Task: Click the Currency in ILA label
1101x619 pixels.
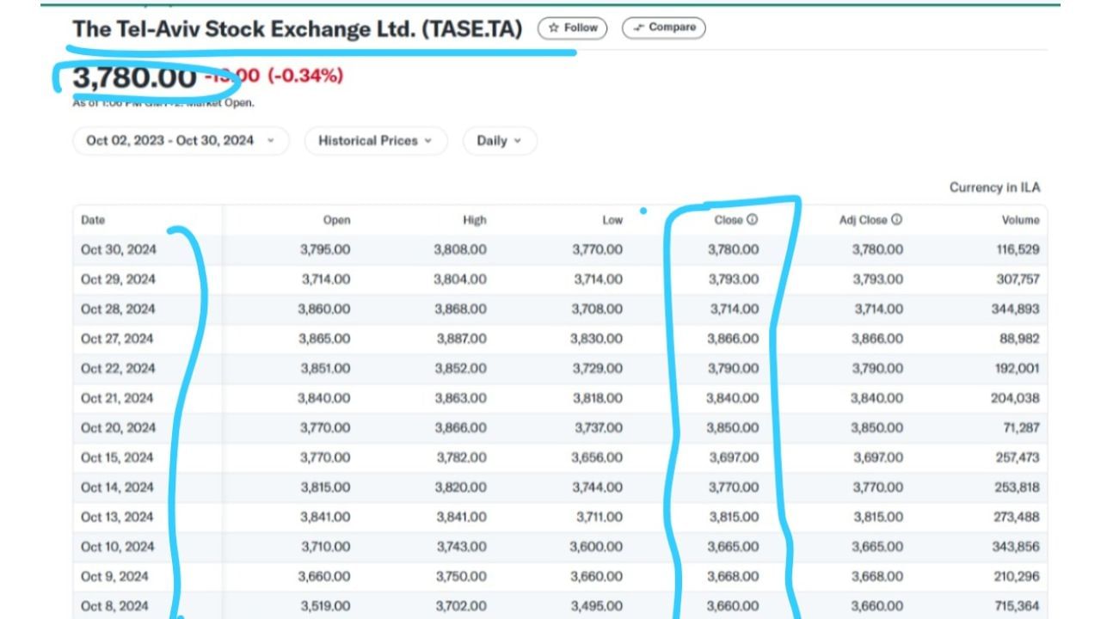Action: [x=994, y=187]
